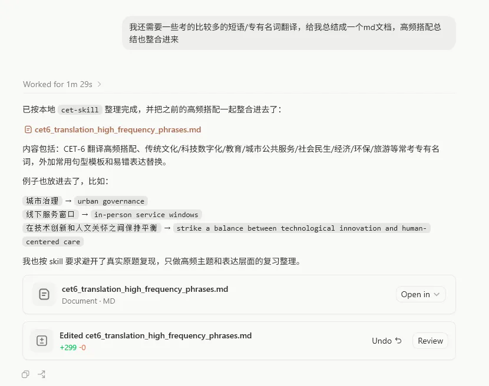Click the Document MD file card icon

tap(44, 294)
